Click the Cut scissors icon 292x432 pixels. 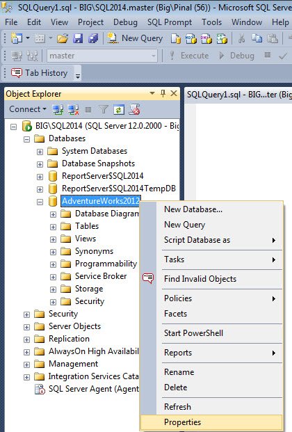point(241,38)
